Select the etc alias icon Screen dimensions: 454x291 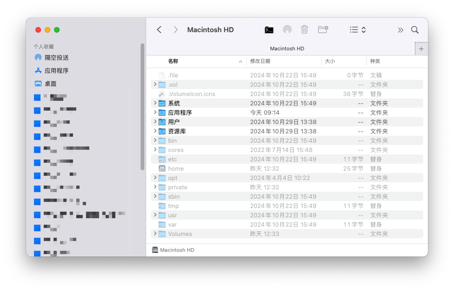point(162,159)
